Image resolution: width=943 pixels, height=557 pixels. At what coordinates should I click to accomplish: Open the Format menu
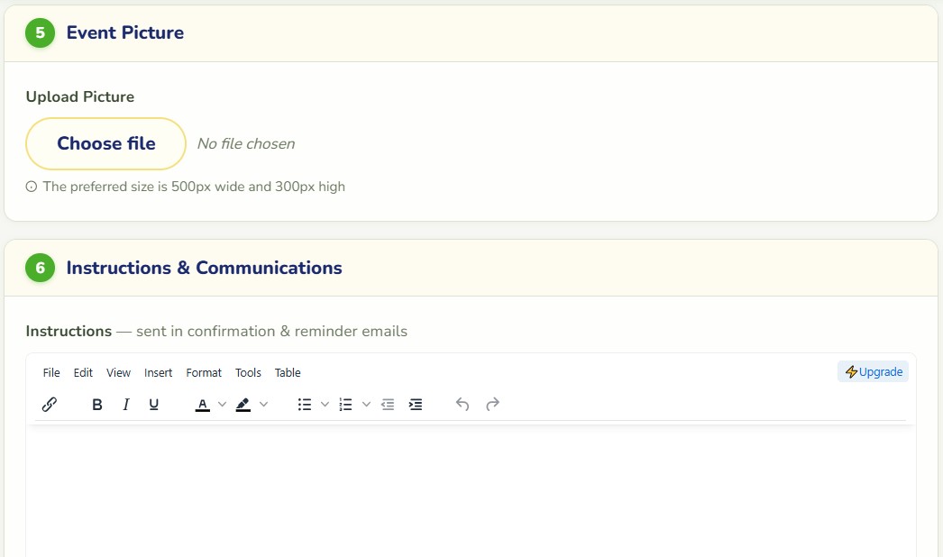point(204,373)
